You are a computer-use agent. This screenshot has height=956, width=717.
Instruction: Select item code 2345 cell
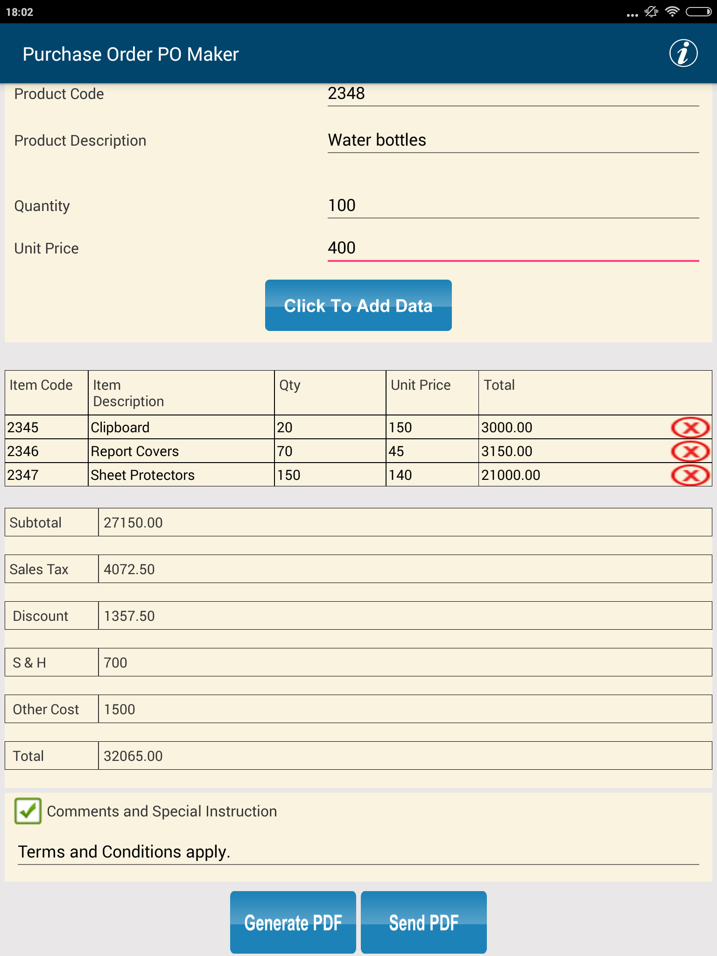coord(47,427)
